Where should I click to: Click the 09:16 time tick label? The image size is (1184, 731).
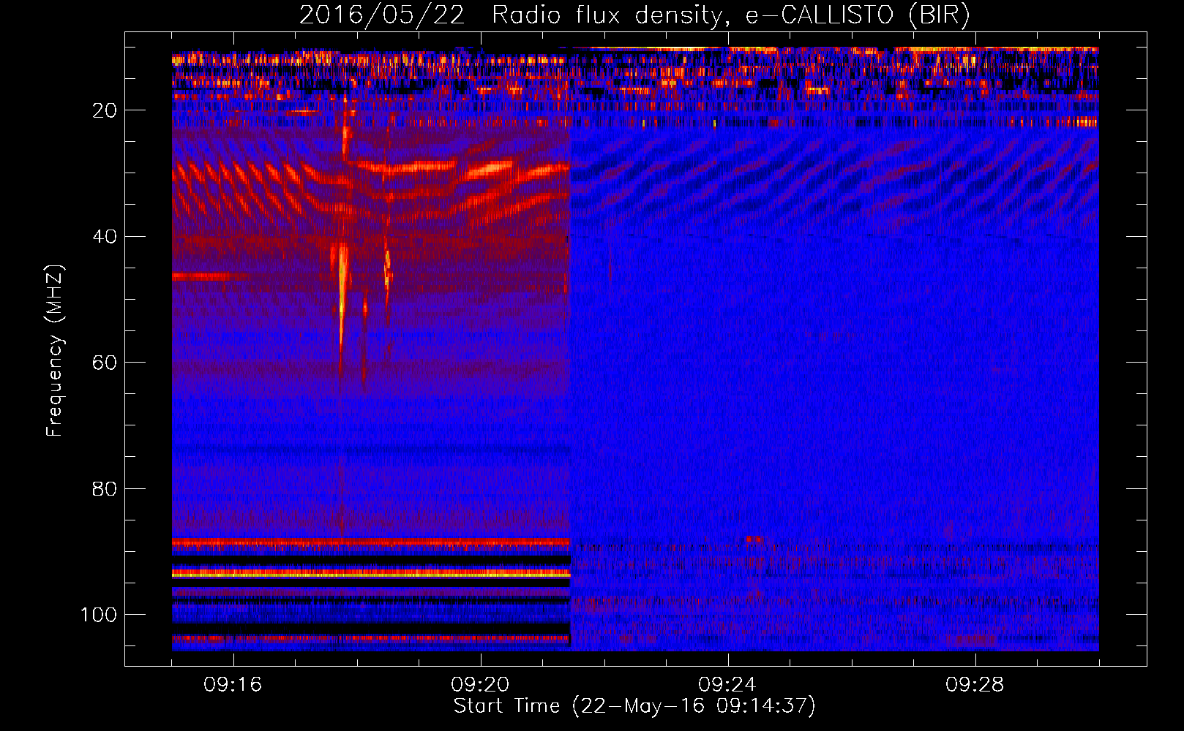pyautogui.click(x=233, y=685)
